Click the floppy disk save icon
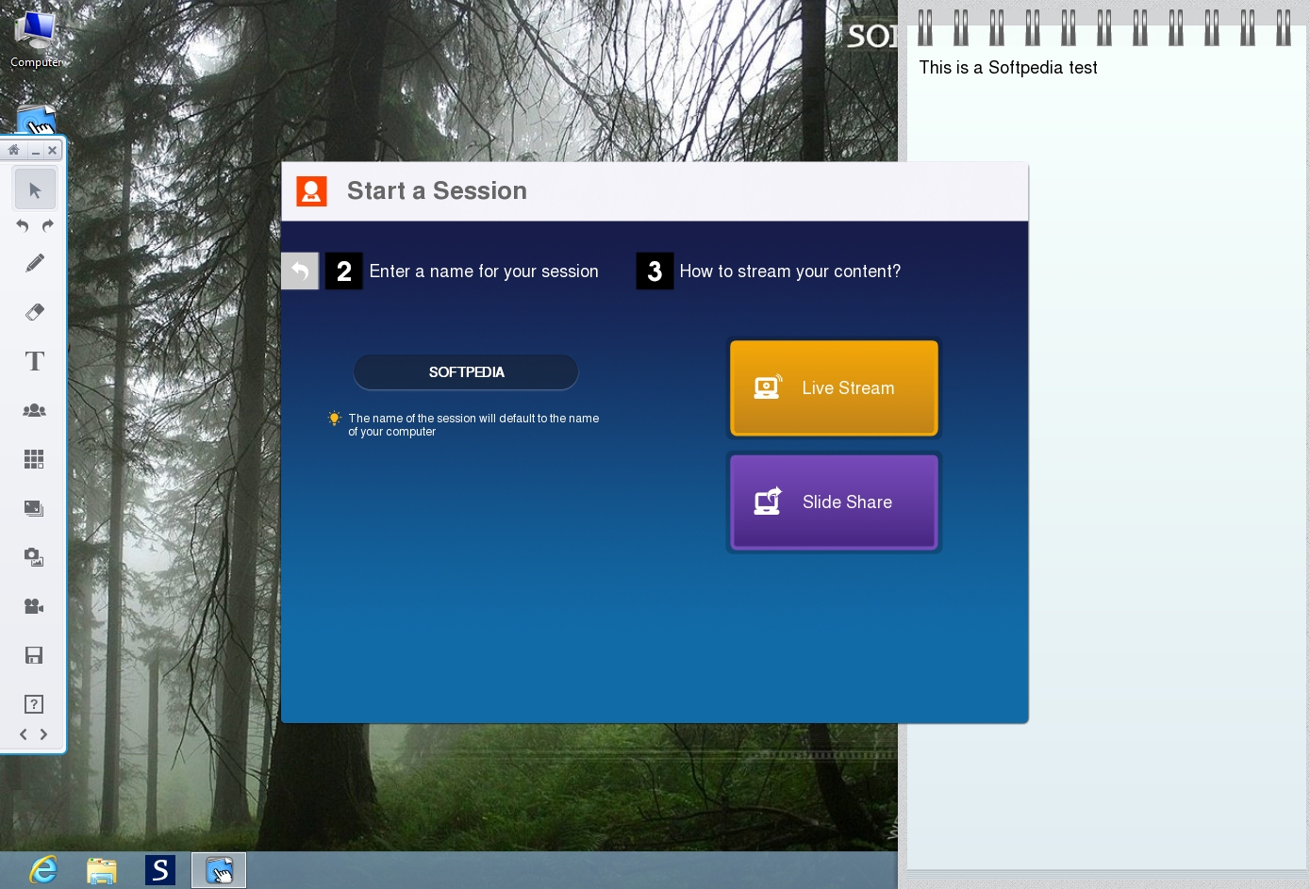Image resolution: width=1310 pixels, height=889 pixels. click(x=35, y=655)
